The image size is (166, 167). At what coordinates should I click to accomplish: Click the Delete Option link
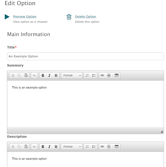(x=85, y=16)
